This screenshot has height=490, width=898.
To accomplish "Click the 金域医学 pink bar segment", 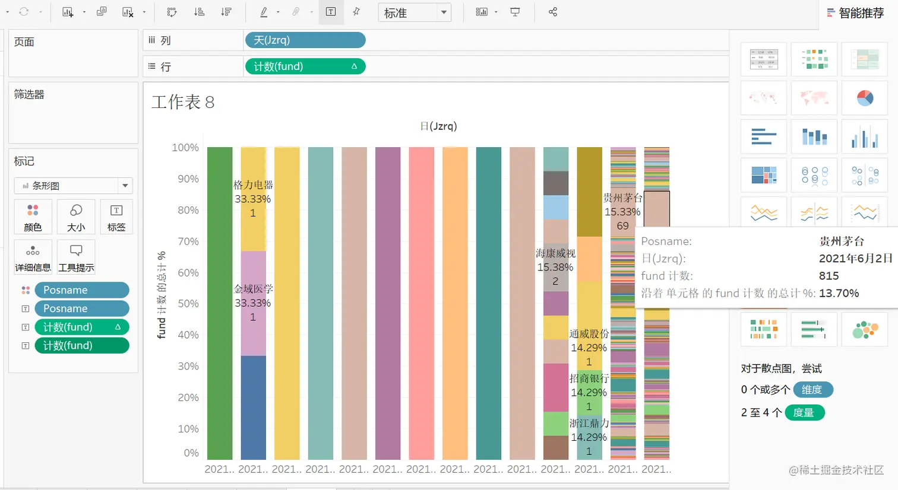I will click(x=254, y=303).
